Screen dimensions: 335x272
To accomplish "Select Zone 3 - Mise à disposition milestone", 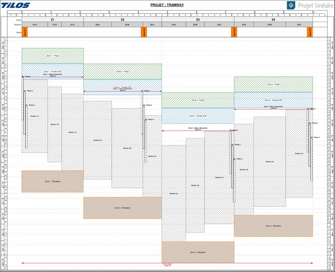I will (198, 129).
